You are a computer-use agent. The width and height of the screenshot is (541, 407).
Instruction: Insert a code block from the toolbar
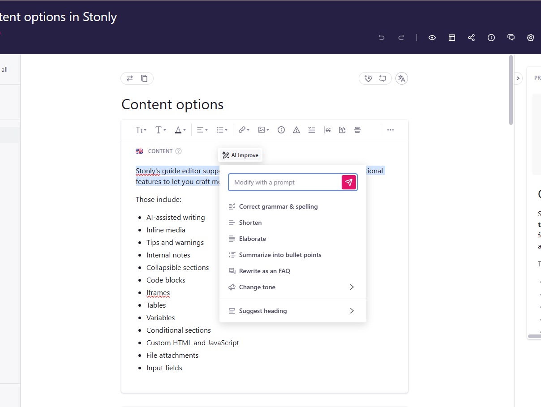coord(342,130)
